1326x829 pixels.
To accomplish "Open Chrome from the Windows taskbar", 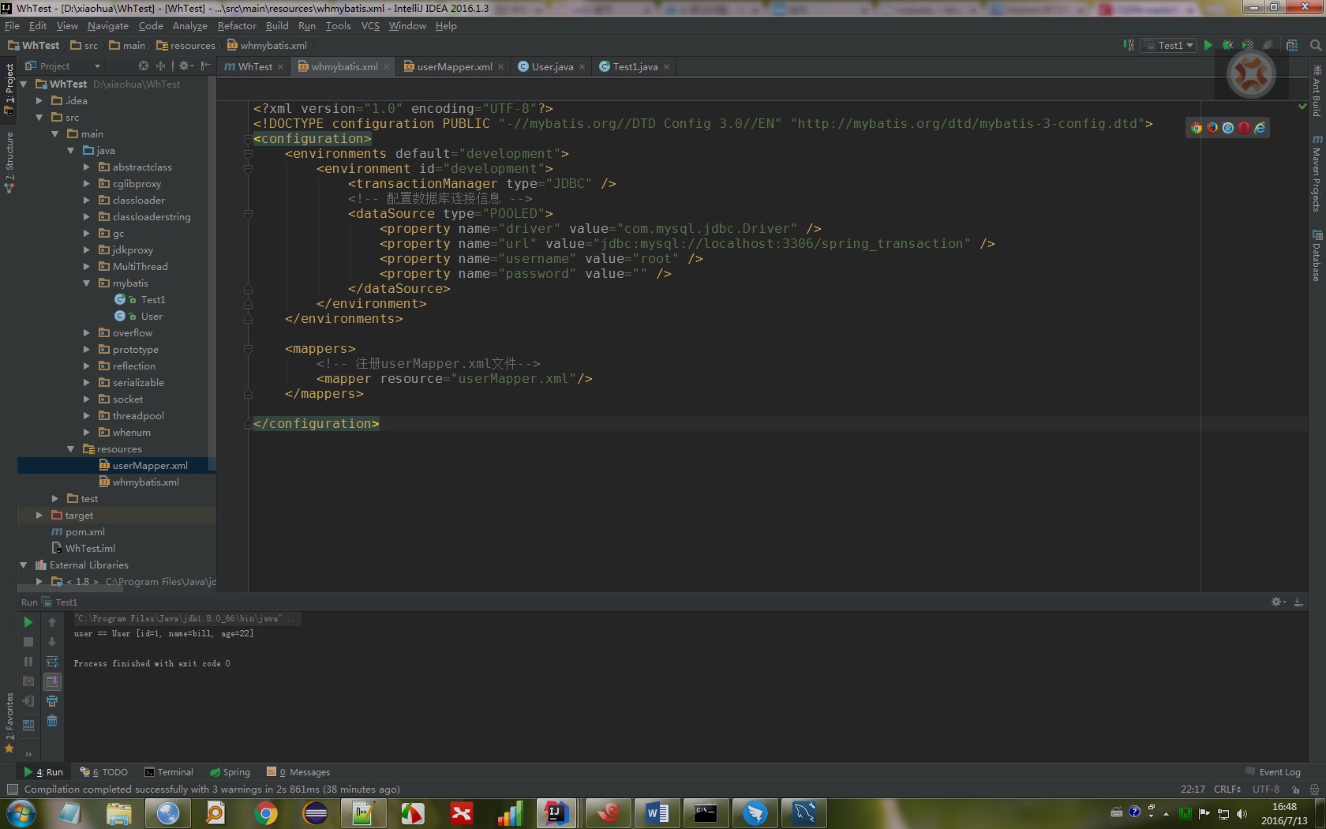I will (x=266, y=813).
